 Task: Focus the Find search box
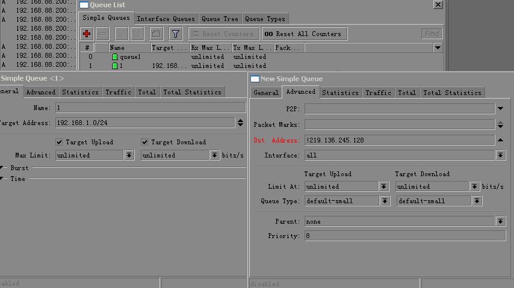432,34
